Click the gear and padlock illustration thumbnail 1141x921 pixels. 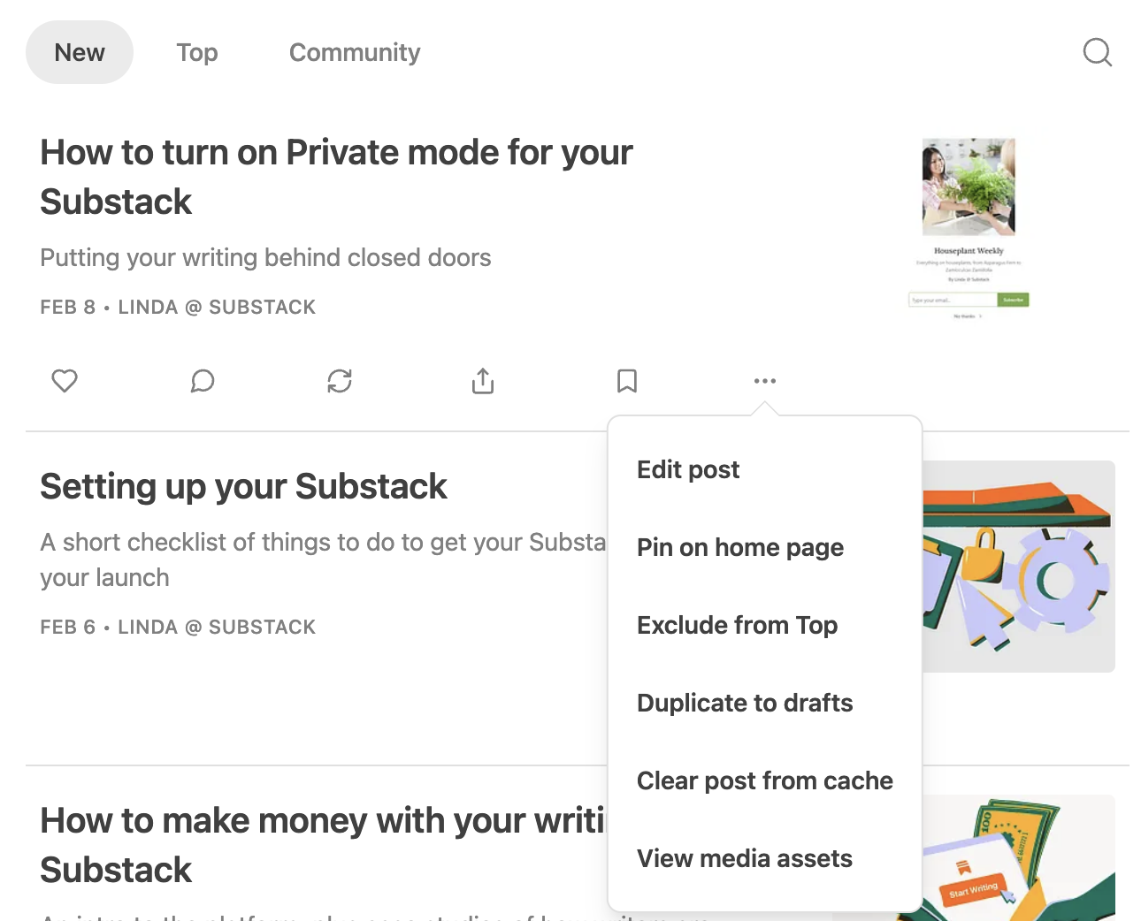pos(1018,567)
